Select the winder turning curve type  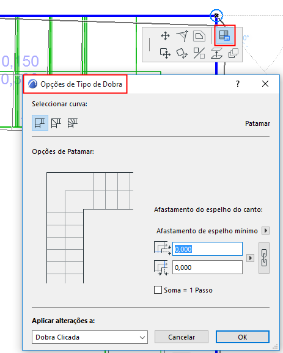pos(73,123)
